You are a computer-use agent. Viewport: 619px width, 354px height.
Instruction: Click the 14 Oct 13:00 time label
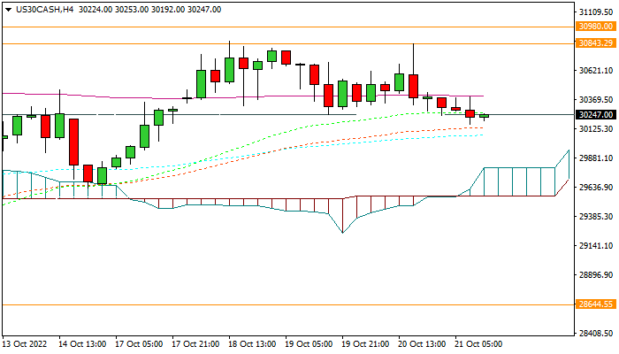click(84, 342)
